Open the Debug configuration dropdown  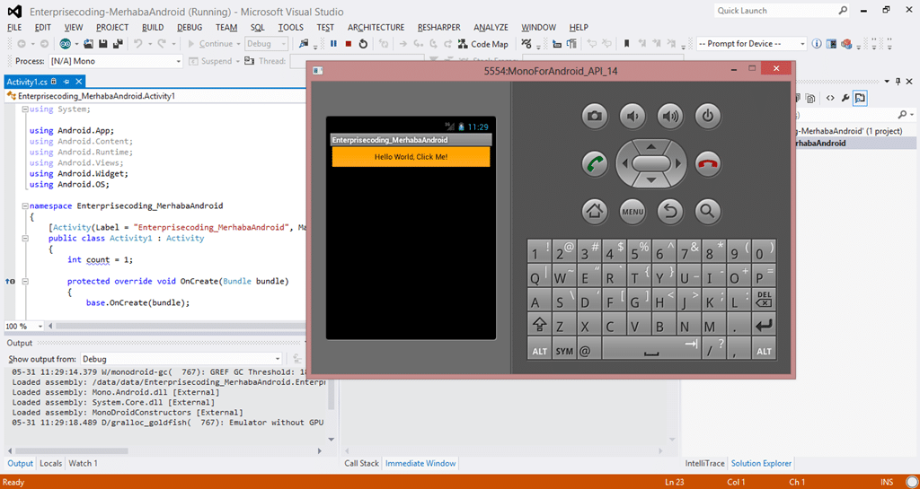click(x=266, y=44)
